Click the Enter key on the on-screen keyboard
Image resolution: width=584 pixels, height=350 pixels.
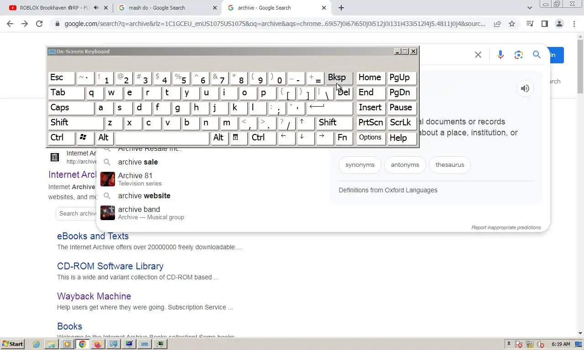(x=329, y=108)
